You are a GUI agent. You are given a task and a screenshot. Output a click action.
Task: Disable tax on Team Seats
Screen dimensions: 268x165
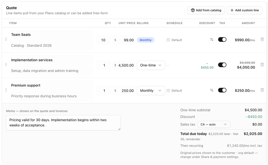222,40
